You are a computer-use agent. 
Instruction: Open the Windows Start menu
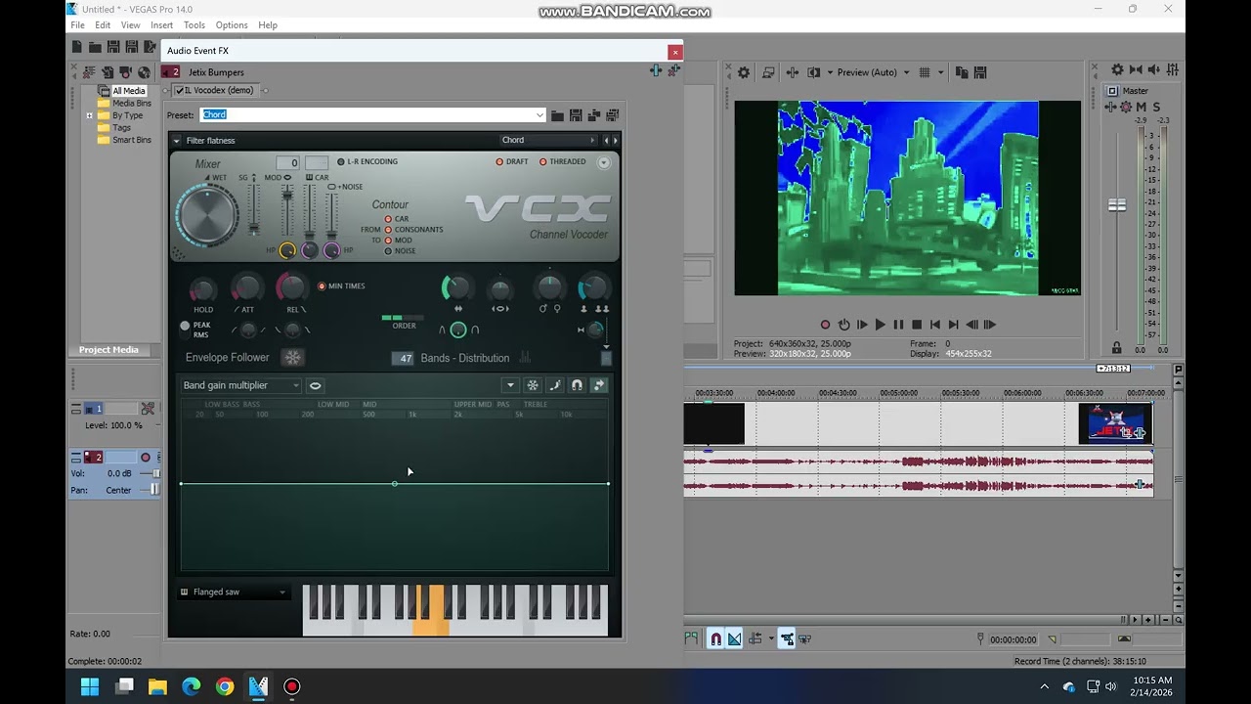[x=90, y=686]
